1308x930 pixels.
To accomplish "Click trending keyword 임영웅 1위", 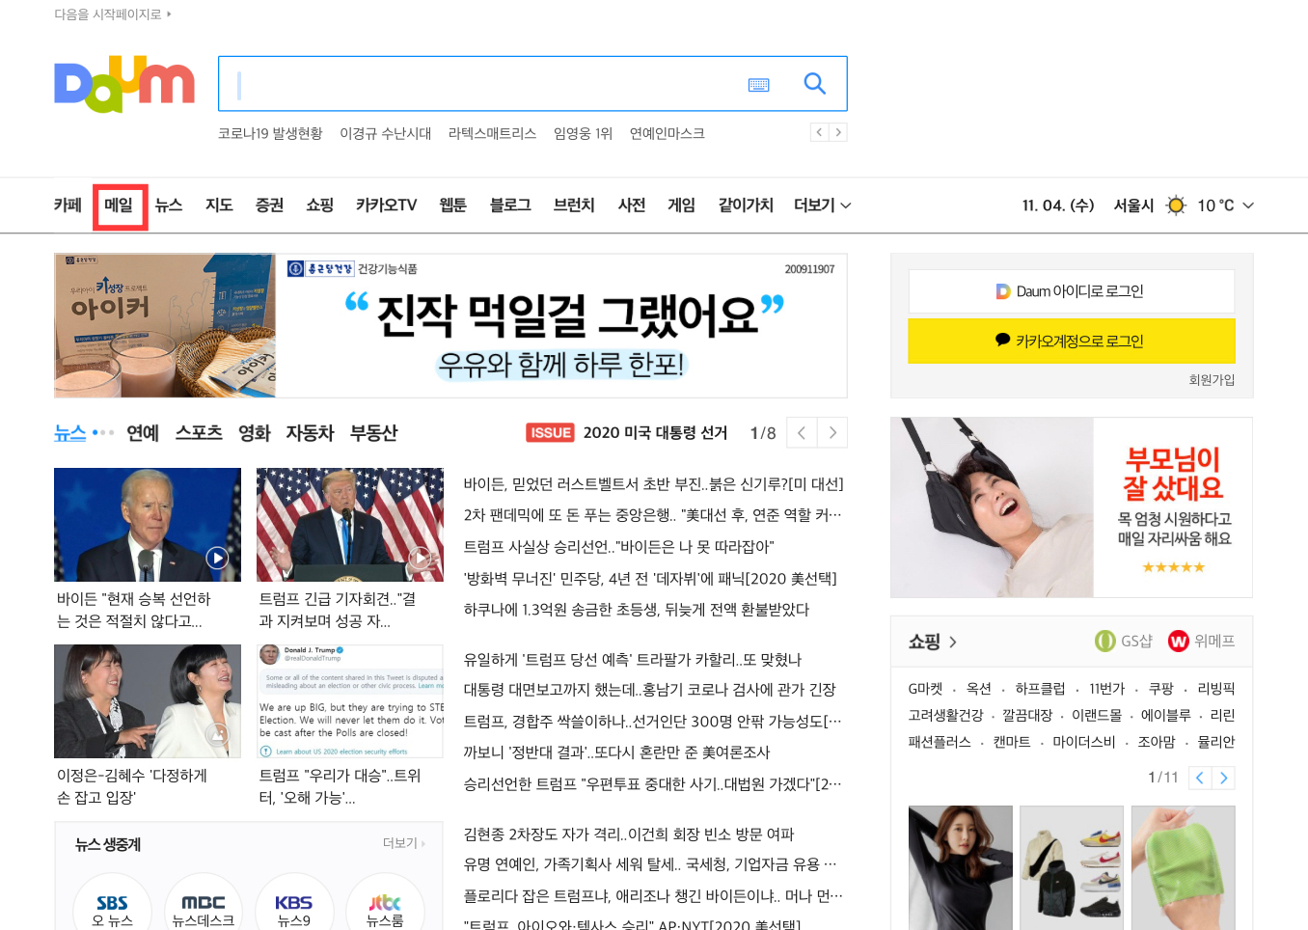I will 583,133.
